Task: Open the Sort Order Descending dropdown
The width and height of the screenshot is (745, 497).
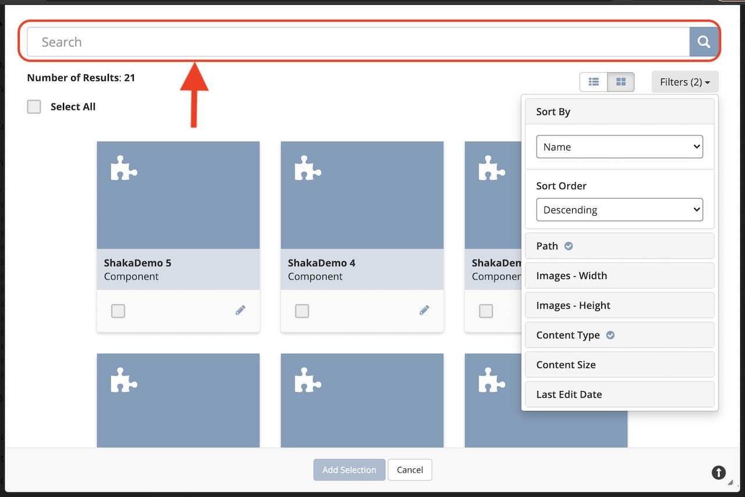Action: pyautogui.click(x=619, y=209)
